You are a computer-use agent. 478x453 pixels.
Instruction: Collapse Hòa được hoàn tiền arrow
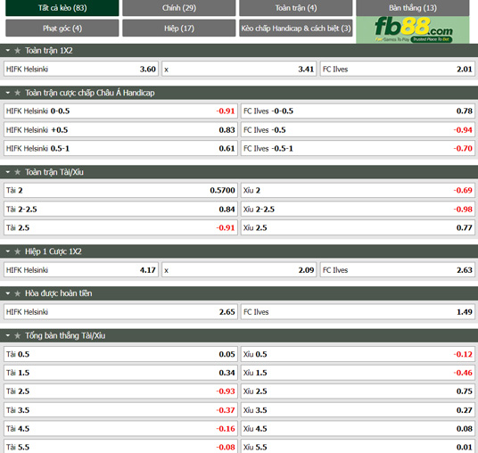8,293
